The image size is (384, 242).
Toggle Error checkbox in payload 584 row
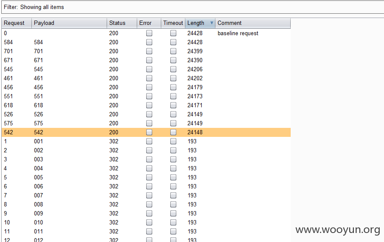tap(149, 42)
